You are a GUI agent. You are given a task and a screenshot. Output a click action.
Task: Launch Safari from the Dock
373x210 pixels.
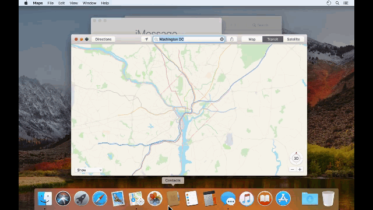[x=100, y=198]
